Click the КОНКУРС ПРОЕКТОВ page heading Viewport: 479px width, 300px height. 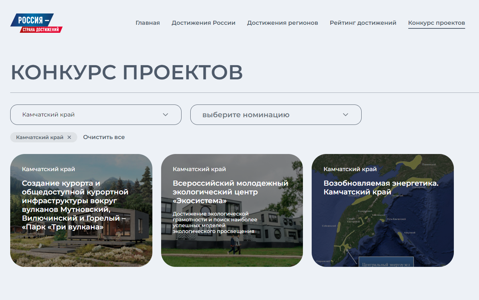127,72
